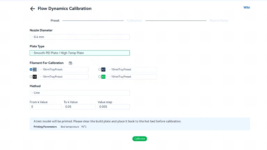This screenshot has width=267, height=150.
Task: Click the Preset step tab
Action: point(55,21)
